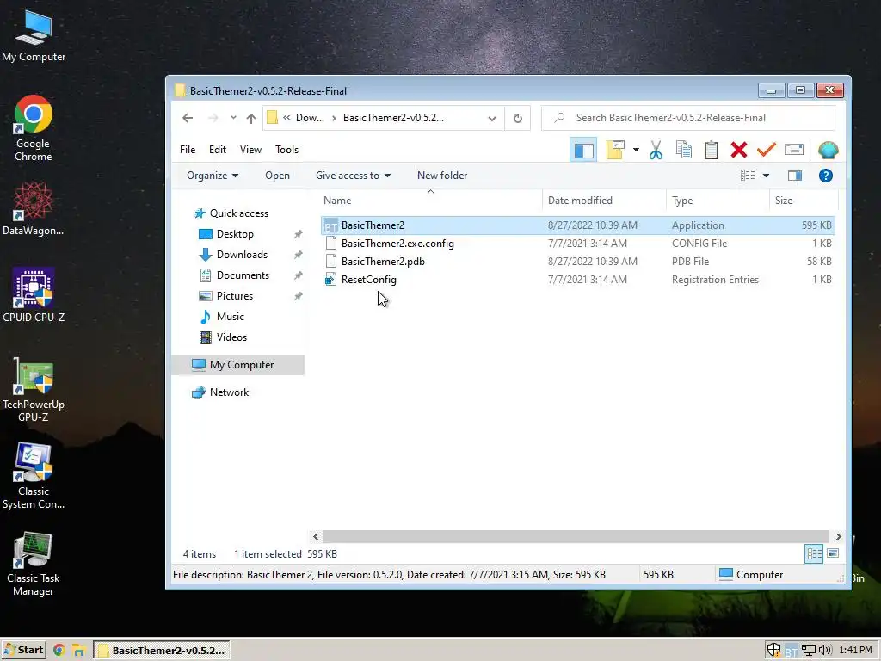Click the Start button

(x=23, y=651)
